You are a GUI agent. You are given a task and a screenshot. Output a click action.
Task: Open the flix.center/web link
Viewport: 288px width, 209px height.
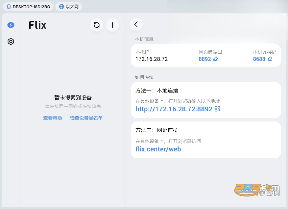[x=158, y=149]
